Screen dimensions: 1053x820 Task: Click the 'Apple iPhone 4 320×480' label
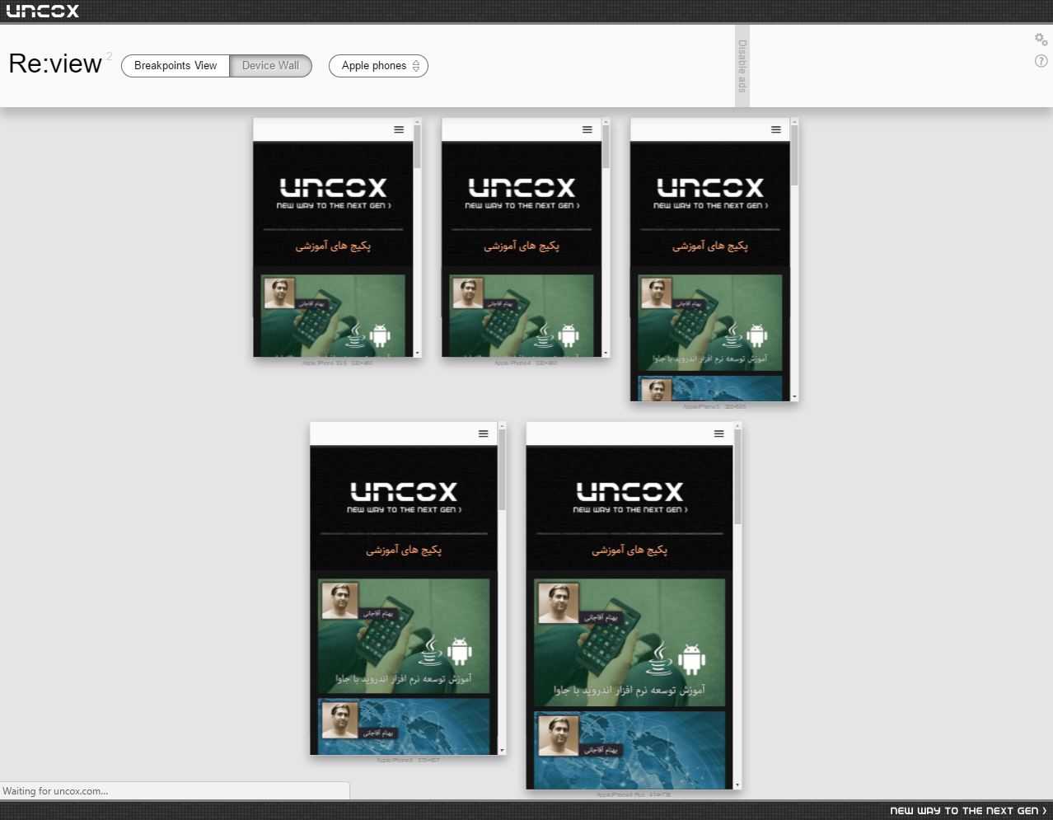click(526, 363)
